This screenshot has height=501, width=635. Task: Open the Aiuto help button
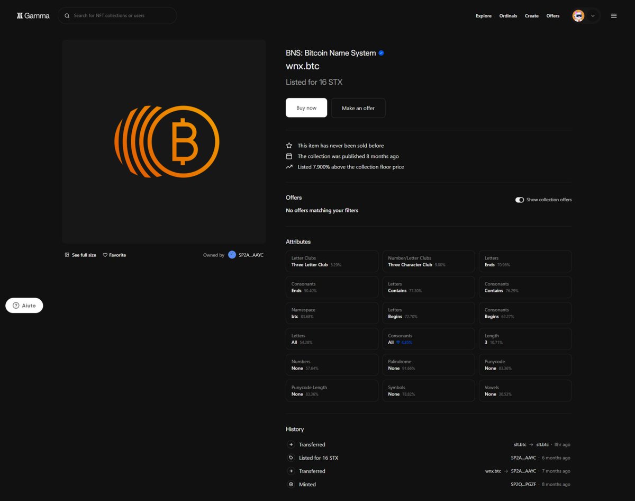24,306
